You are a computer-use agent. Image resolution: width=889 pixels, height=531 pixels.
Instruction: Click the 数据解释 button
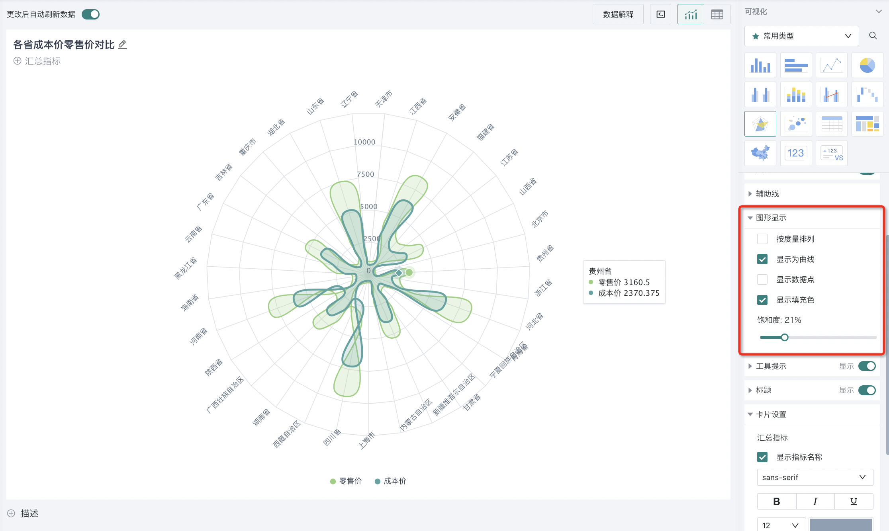618,15
